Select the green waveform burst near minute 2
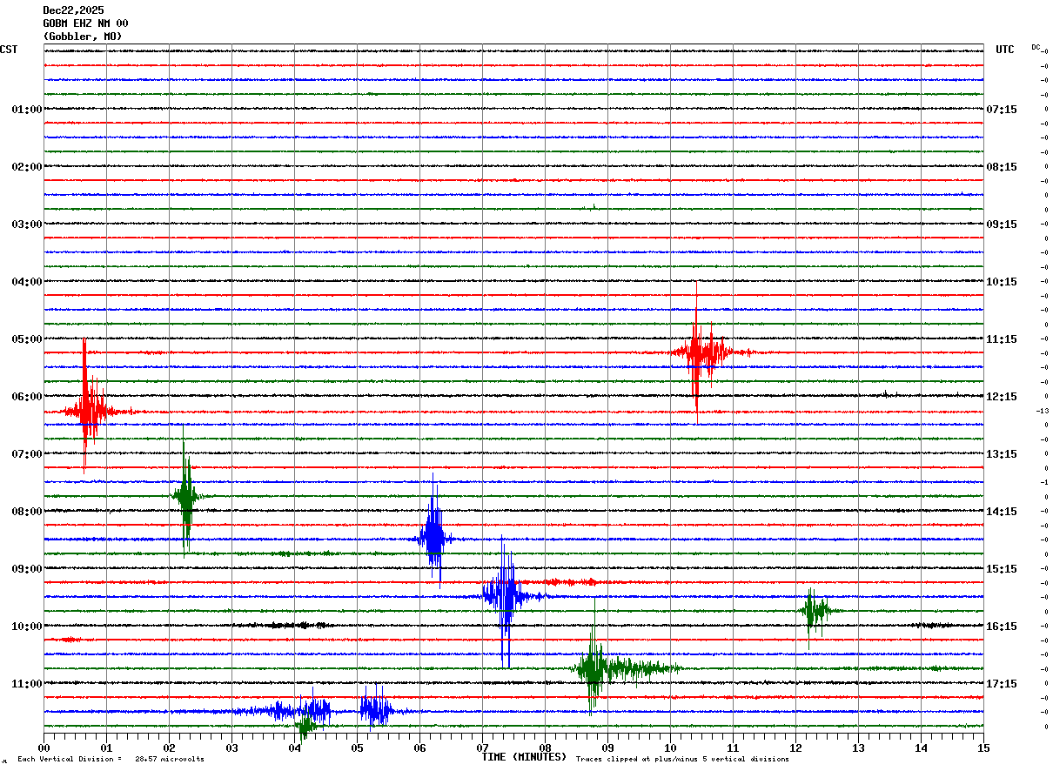Screen dimensions: 1053x771 coord(186,496)
